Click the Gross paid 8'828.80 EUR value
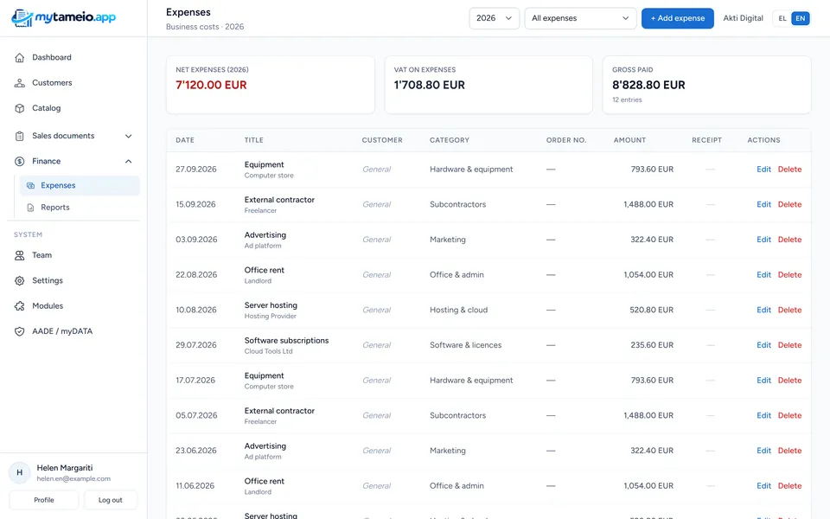This screenshot has width=830, height=519. coord(648,85)
